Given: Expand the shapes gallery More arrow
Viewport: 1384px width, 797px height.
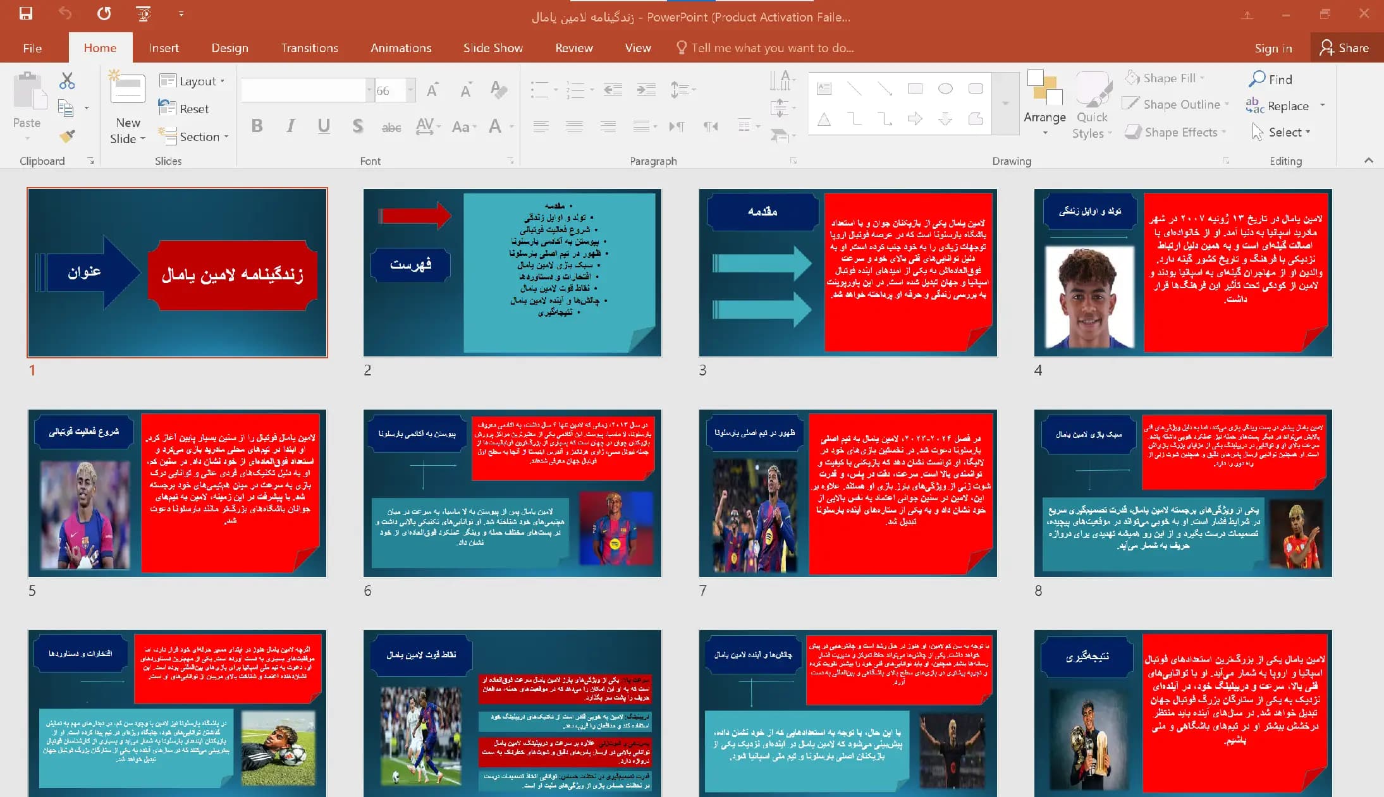Looking at the screenshot, I should pyautogui.click(x=1005, y=103).
